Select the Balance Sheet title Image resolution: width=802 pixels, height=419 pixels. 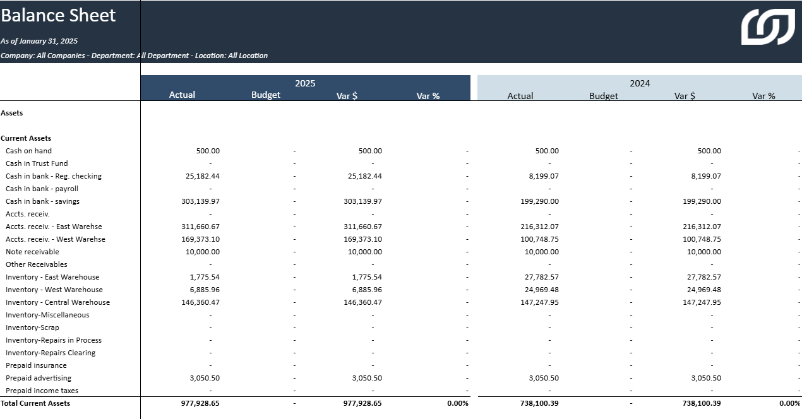pos(59,15)
